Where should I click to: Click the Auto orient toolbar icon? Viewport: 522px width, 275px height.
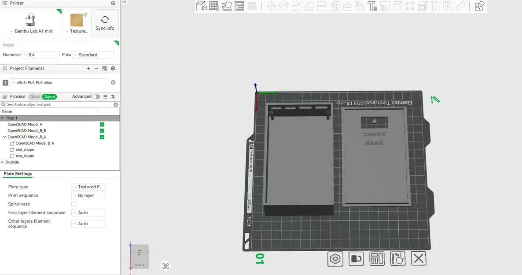pyautogui.click(x=227, y=6)
